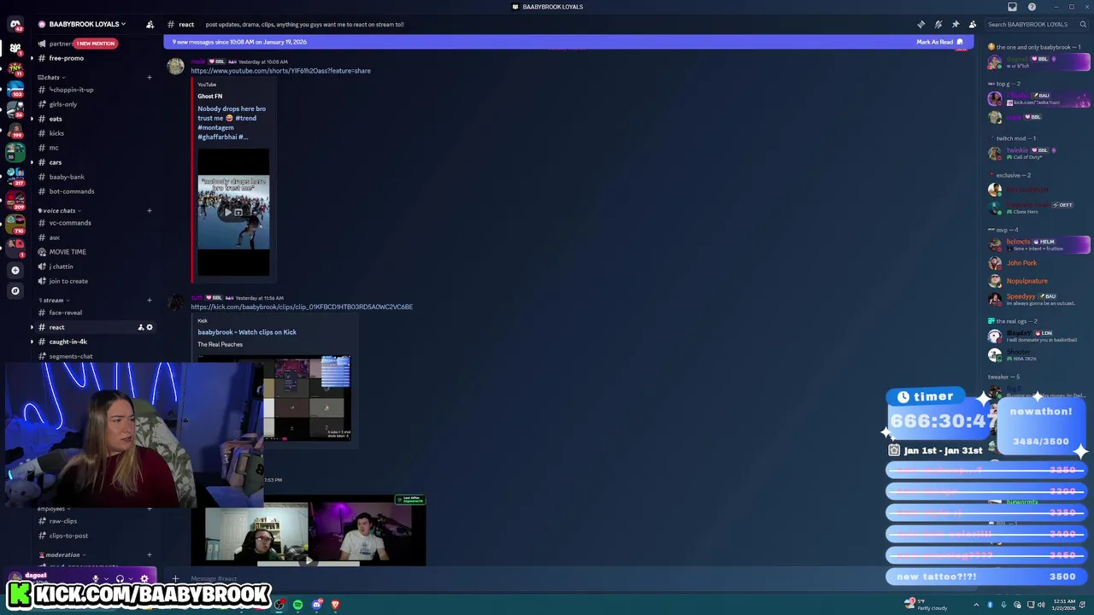Toggle microphone mute in user panel

coord(96,578)
